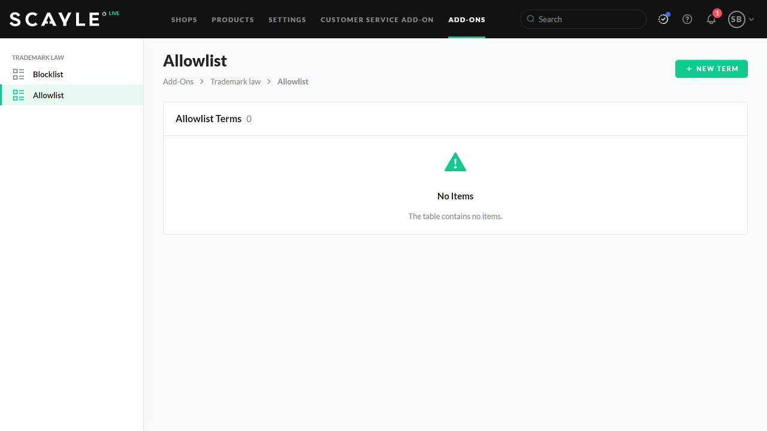Navigate to Trademark law breadcrumb
Image resolution: width=767 pixels, height=431 pixels.
[x=235, y=81]
